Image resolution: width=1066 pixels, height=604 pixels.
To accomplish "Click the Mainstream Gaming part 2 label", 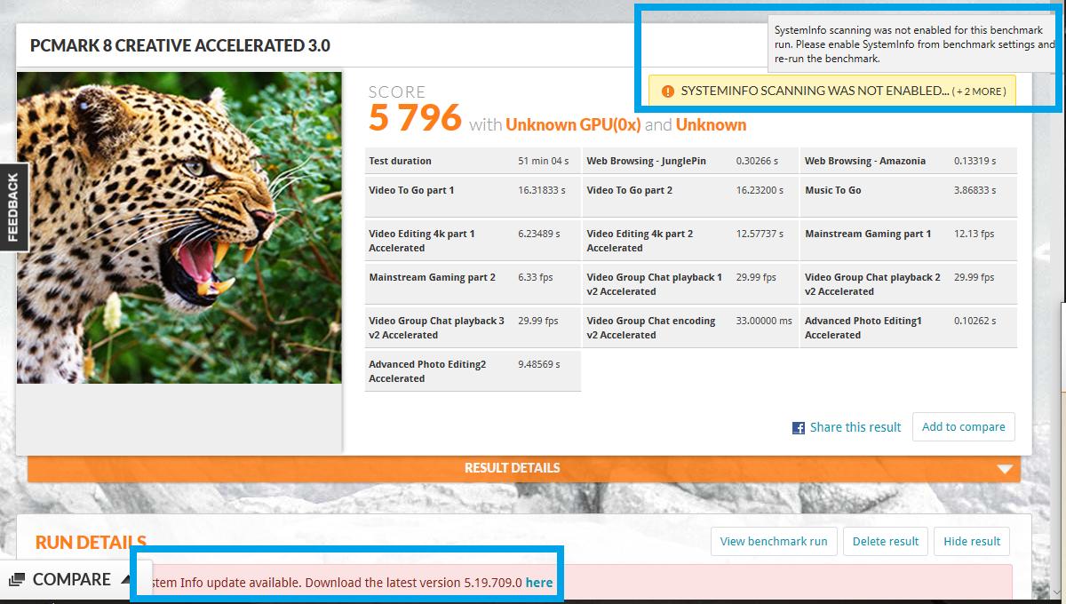I will [x=432, y=277].
